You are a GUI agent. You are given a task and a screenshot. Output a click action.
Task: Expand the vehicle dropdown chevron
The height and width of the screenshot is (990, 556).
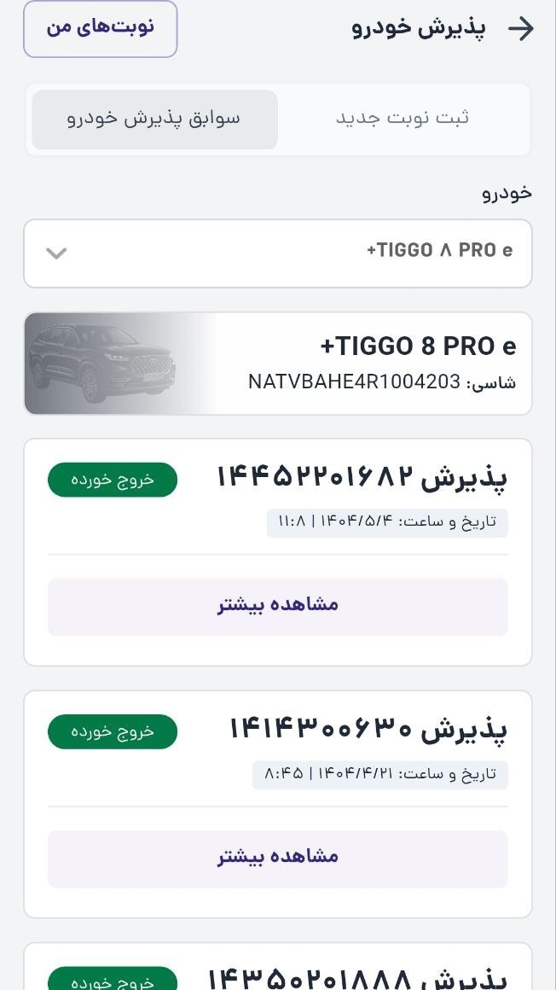pos(56,253)
